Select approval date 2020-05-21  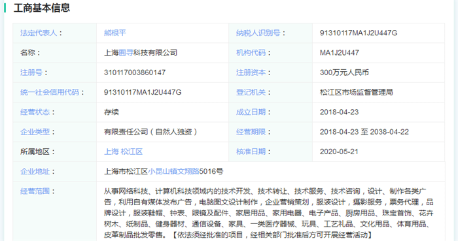339,152
